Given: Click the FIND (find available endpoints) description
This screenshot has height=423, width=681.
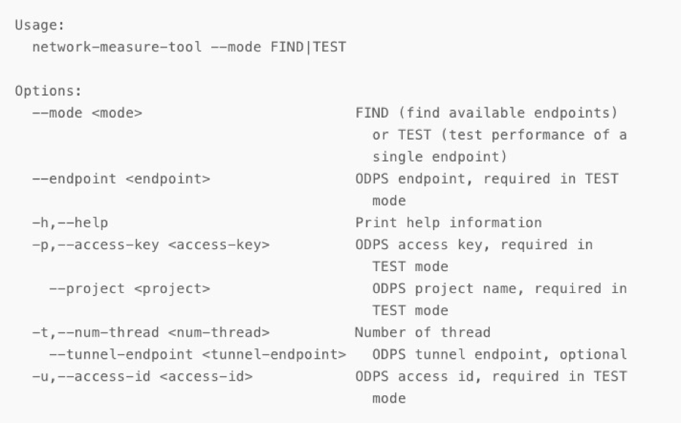Looking at the screenshot, I should coord(487,113).
